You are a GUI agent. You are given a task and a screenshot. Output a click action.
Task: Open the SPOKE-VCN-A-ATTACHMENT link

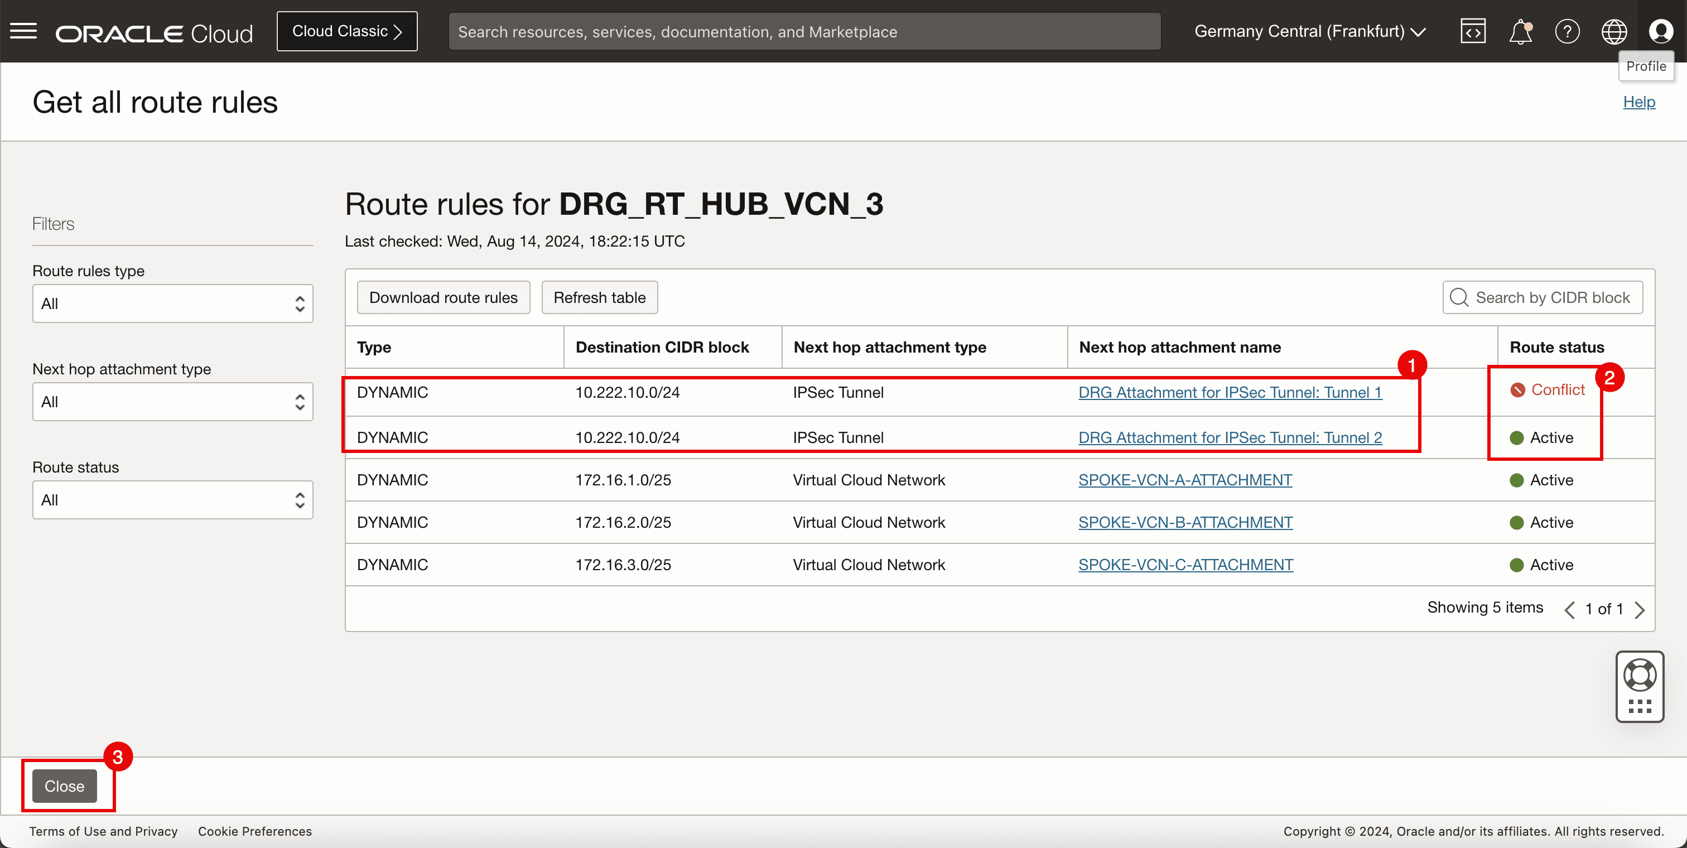pyautogui.click(x=1185, y=480)
